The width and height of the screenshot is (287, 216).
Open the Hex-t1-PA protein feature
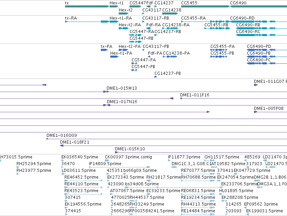[114, 57]
